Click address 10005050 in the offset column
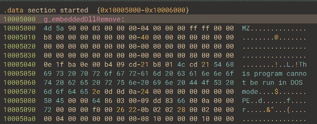Viewport: 317px width, 124px height. point(20,73)
